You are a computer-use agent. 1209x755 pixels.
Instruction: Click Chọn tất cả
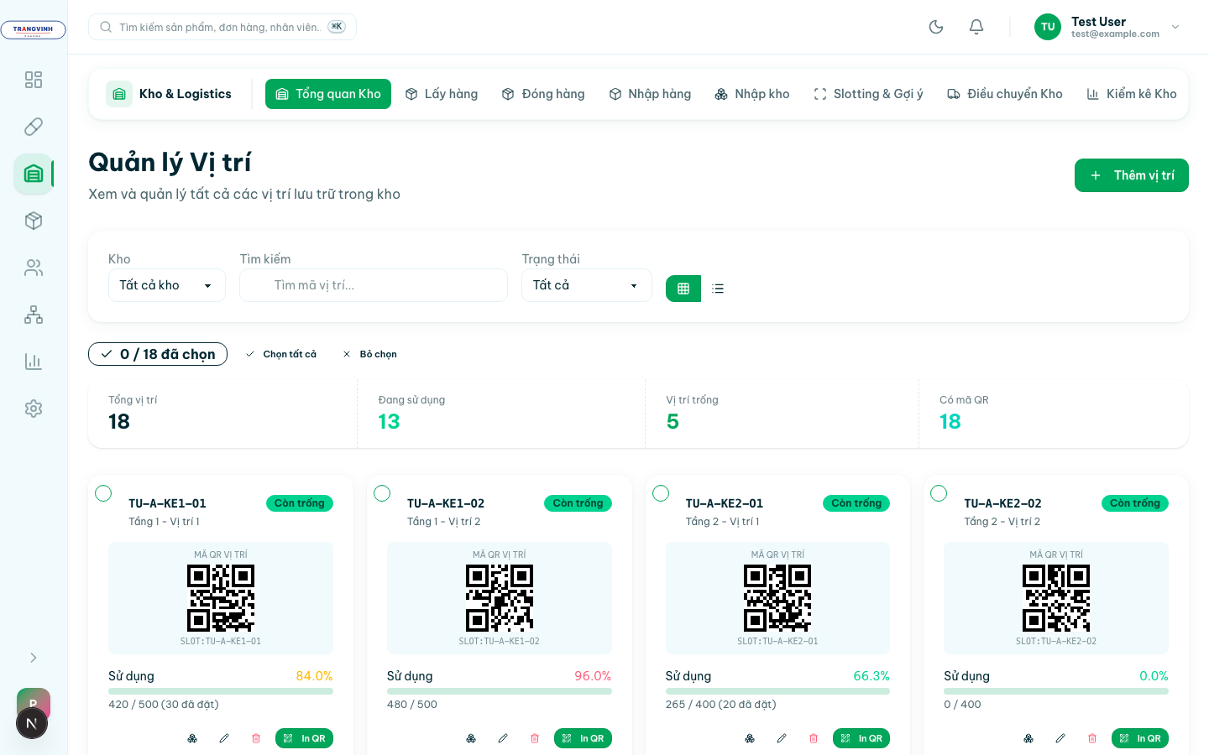281,354
